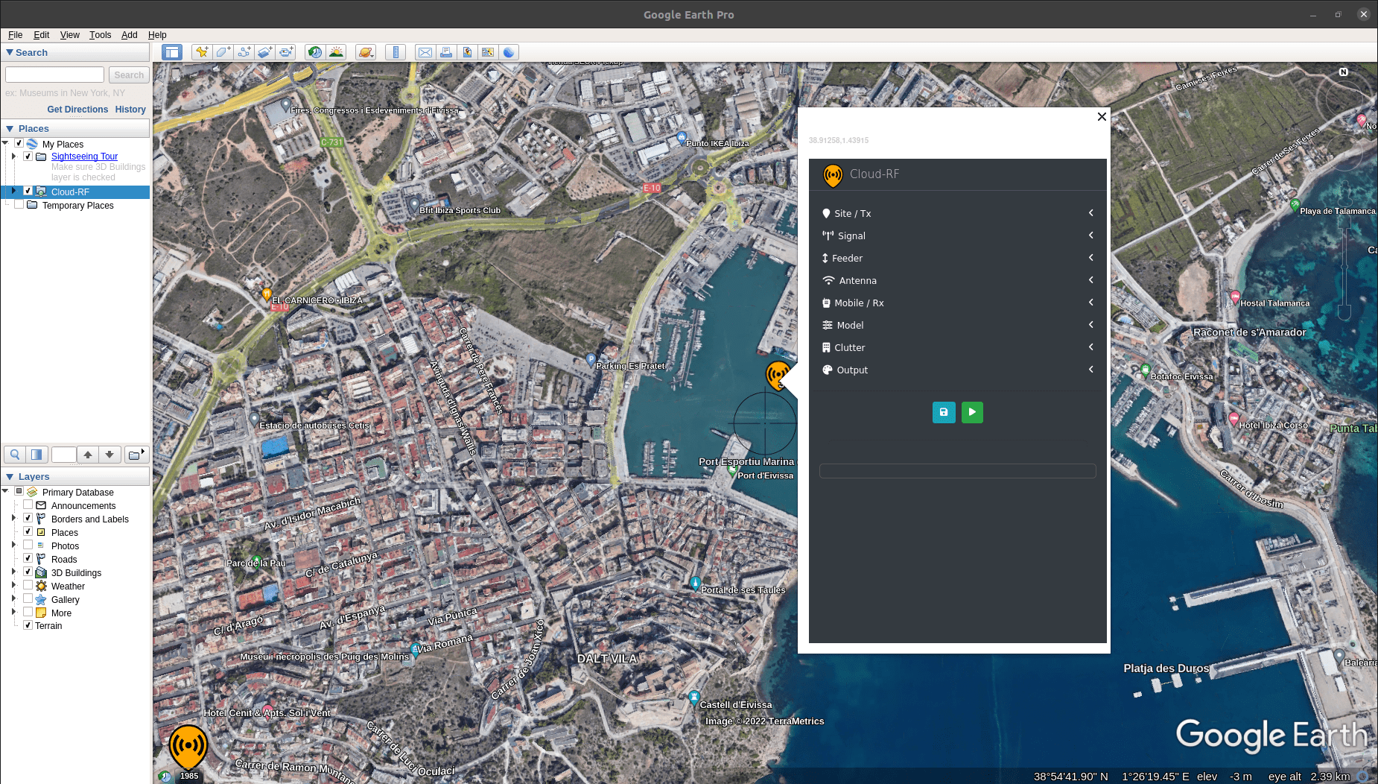The width and height of the screenshot is (1378, 784).
Task: Show historical imagery
Action: pyautogui.click(x=315, y=52)
